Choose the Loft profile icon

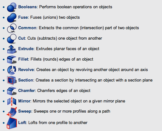(12, 123)
